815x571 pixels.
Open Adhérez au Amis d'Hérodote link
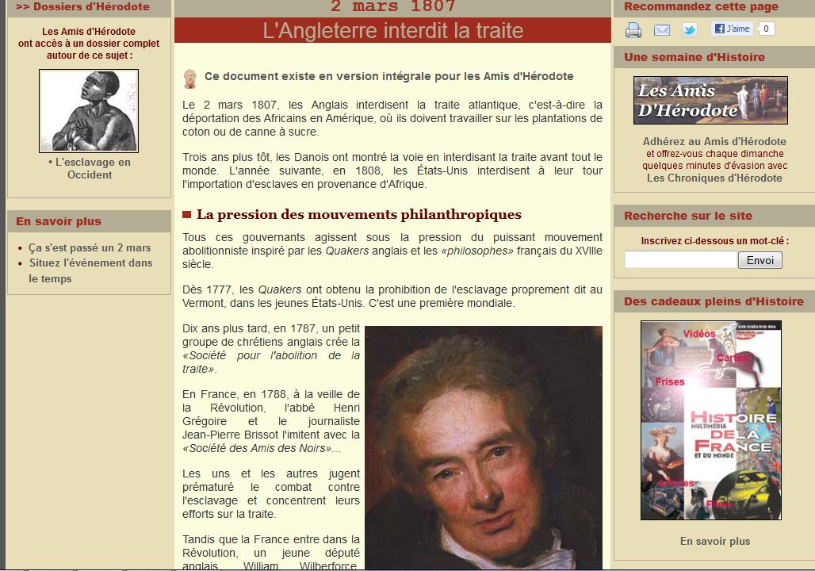[x=714, y=141]
